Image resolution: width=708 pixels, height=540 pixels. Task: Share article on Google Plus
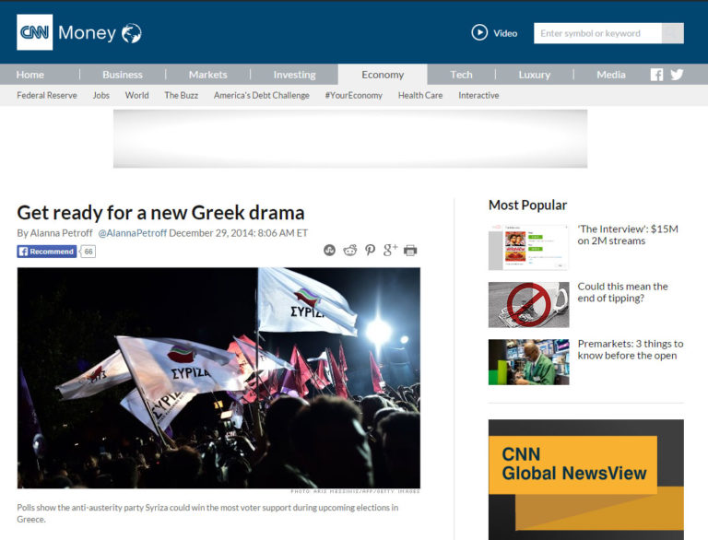pos(390,250)
